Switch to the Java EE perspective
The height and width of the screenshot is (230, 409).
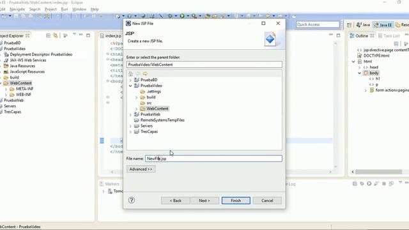pos(383,25)
